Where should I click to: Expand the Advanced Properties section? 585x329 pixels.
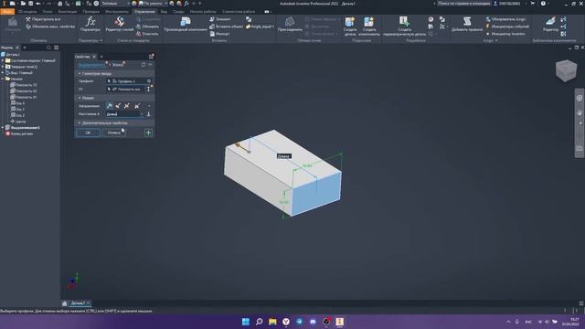coord(80,122)
